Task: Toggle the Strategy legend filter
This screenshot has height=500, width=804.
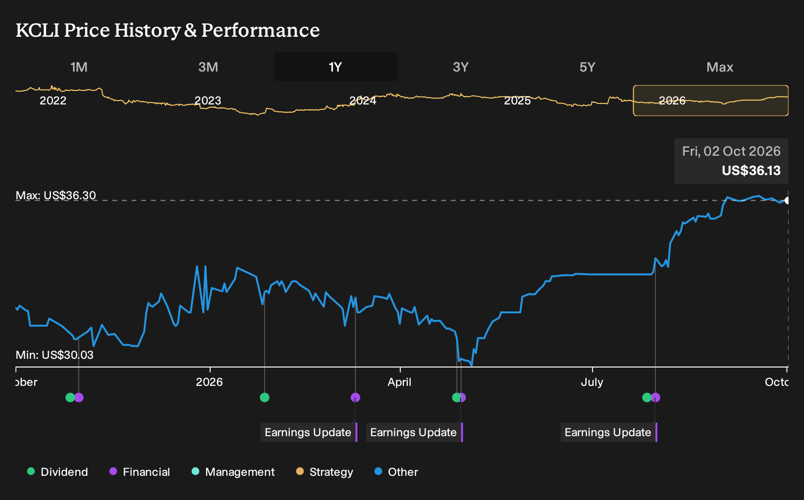Action: [x=325, y=472]
